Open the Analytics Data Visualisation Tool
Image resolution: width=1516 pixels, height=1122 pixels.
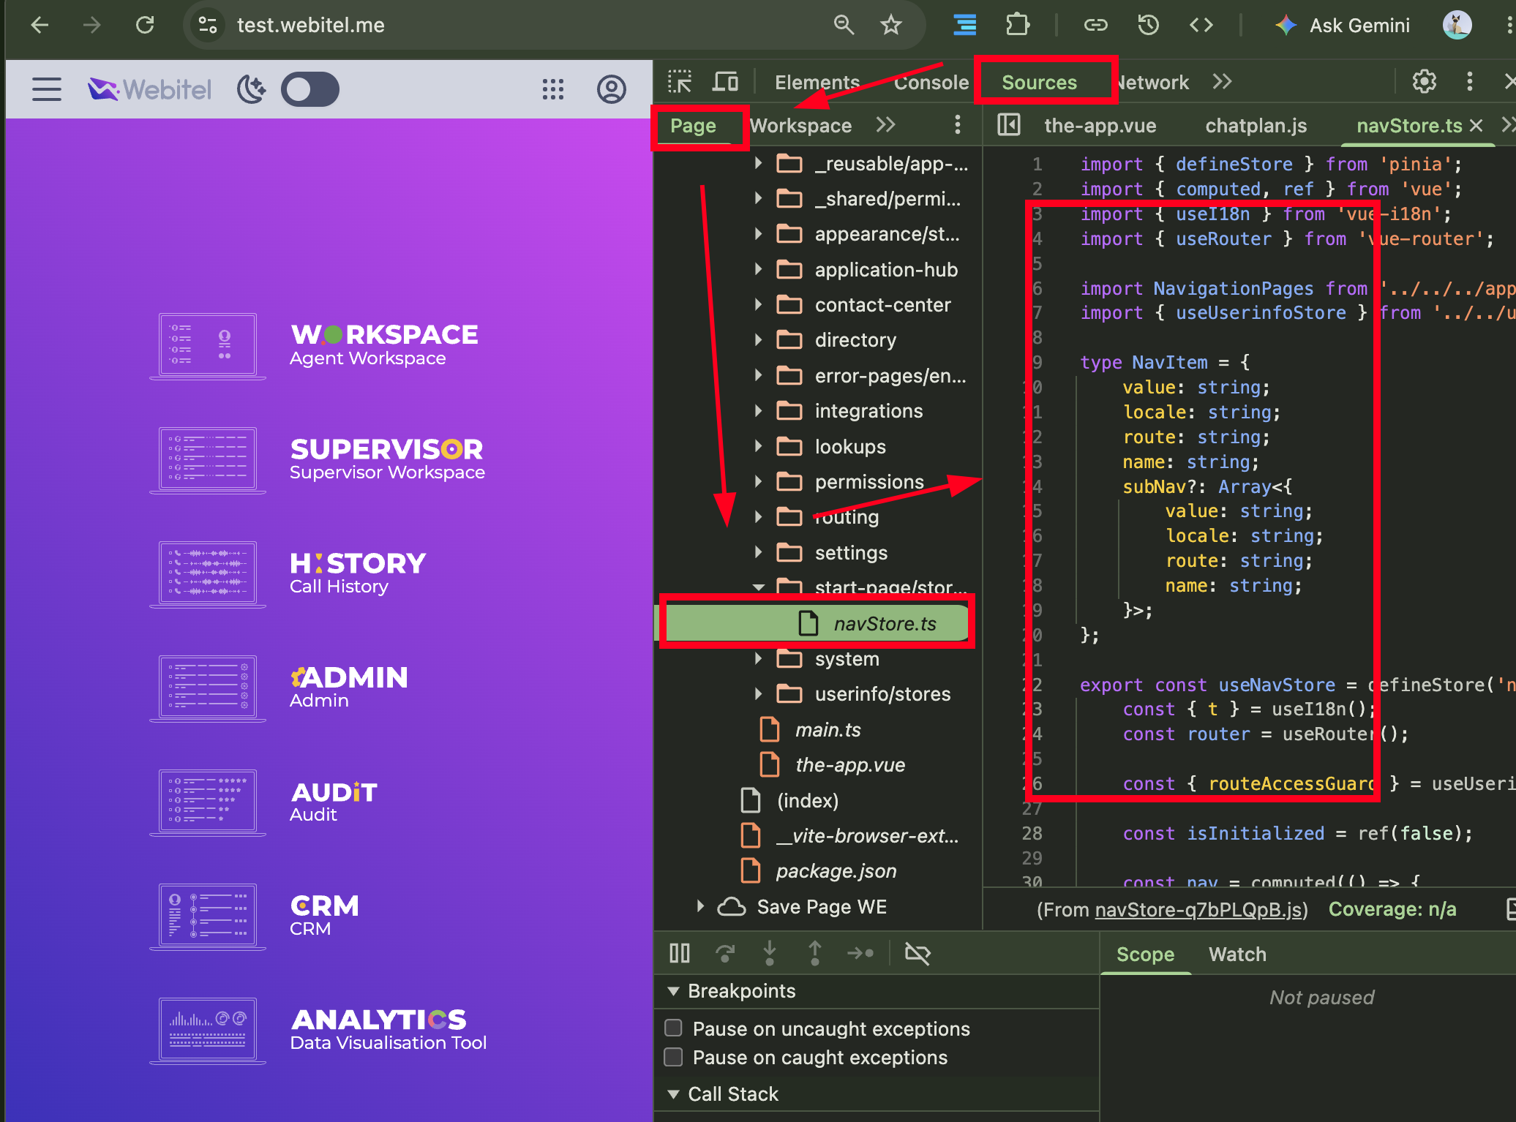coord(319,1031)
